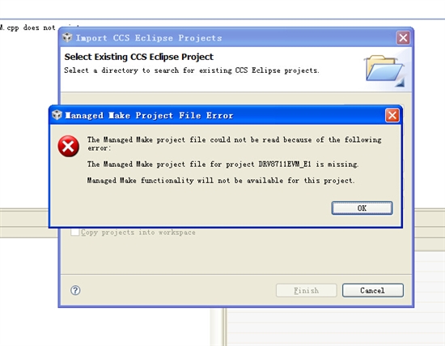
Task: Click the 'Select a directory to search' description
Action: [x=192, y=70]
